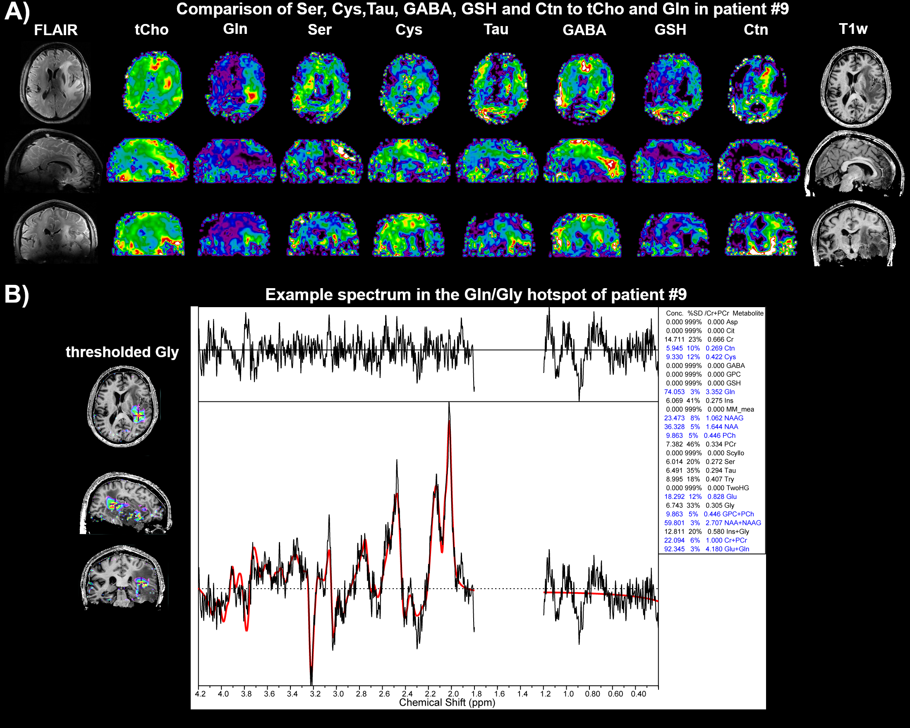
Task: Click the coronal Ctn metabolite map
Action: pyautogui.click(x=761, y=234)
